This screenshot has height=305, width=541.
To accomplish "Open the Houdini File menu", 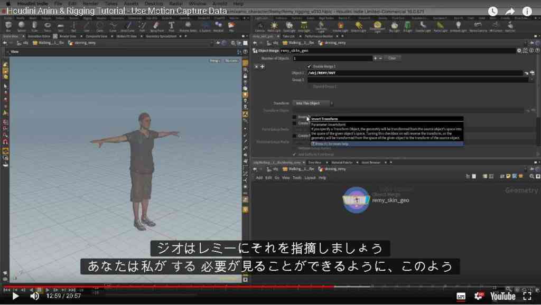I will [x=58, y=4].
